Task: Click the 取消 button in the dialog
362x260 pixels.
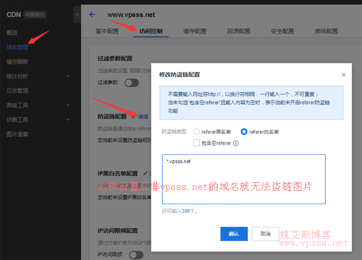Action: [266, 234]
